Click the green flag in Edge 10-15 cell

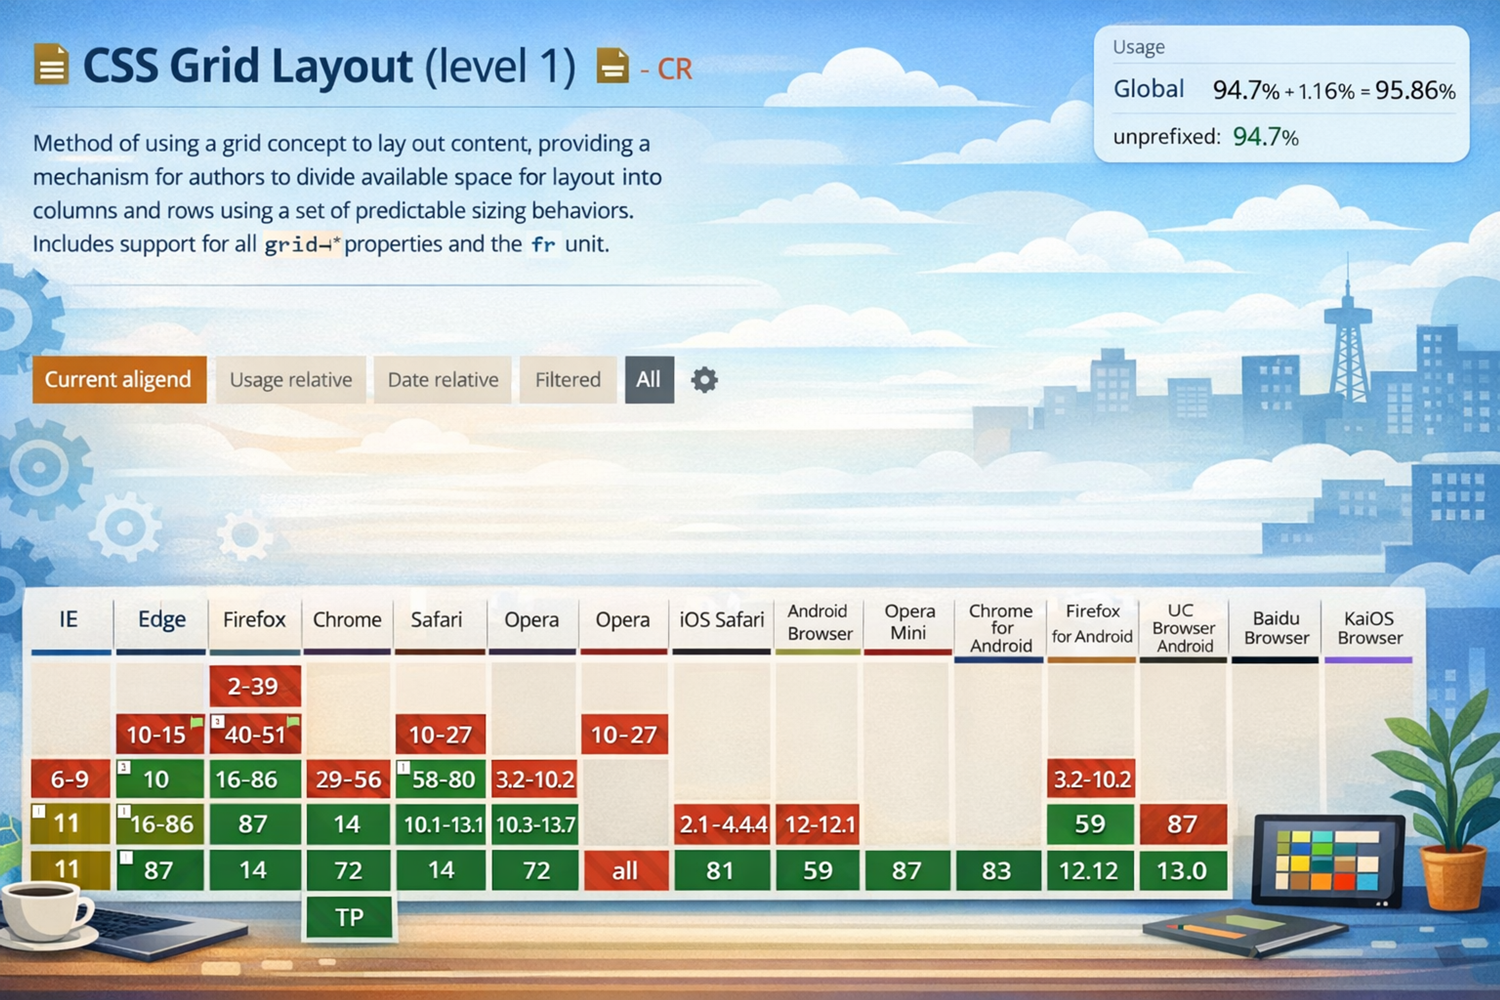(x=197, y=723)
